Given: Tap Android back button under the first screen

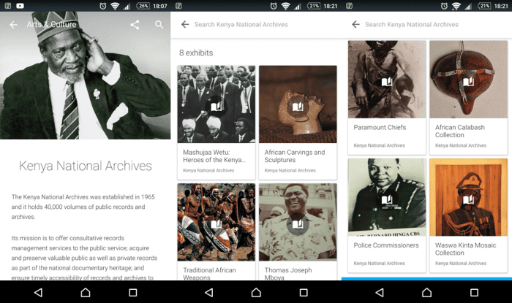Looking at the screenshot, I should point(38,293).
